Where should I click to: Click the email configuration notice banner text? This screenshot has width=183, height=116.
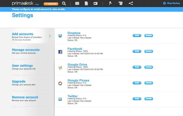point(39,9)
